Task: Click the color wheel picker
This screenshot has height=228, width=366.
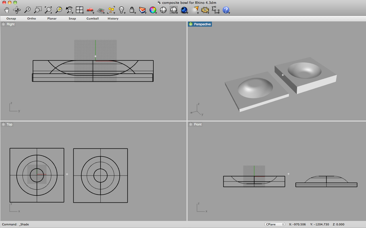Action: point(153,10)
